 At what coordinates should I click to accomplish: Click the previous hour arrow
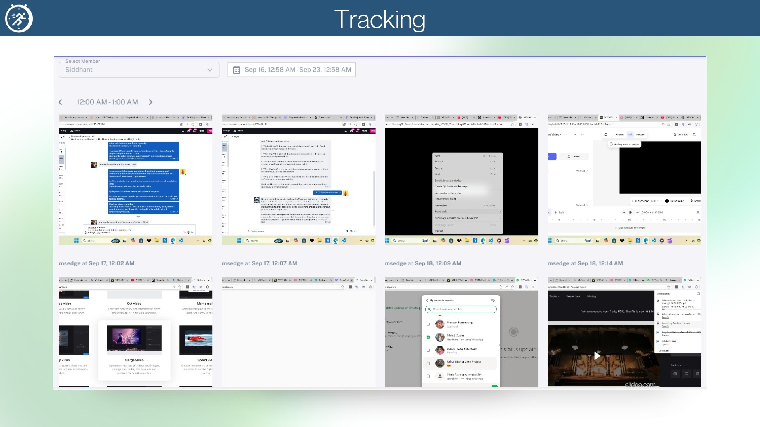[60, 102]
